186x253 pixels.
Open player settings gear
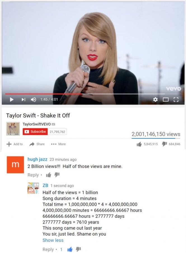[x=155, y=99]
